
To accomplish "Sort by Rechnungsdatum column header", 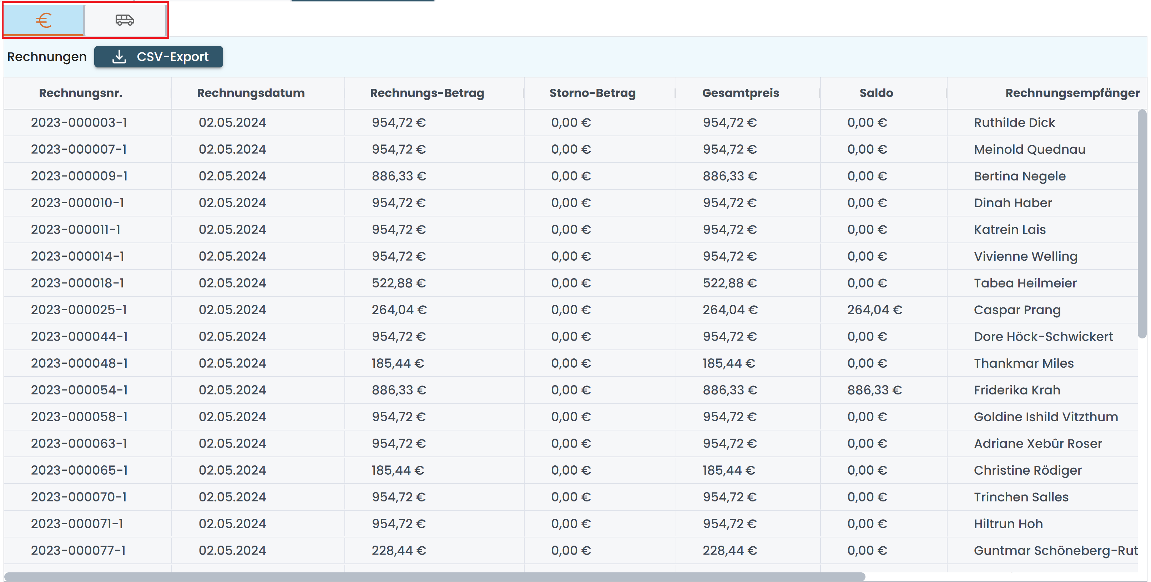I will (x=251, y=93).
